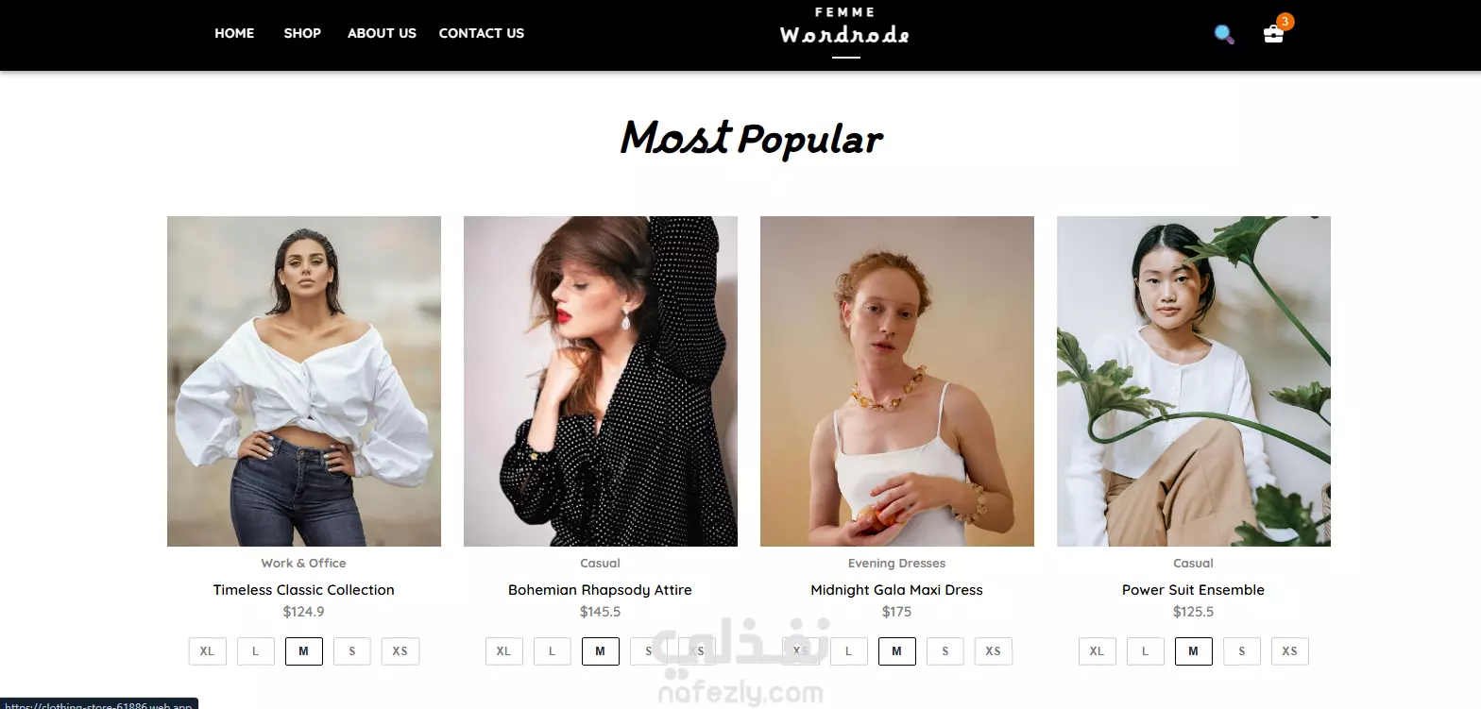Select size XS for Timeless Classic Collection
Viewport: 1481px width, 709px height.
[x=400, y=651]
